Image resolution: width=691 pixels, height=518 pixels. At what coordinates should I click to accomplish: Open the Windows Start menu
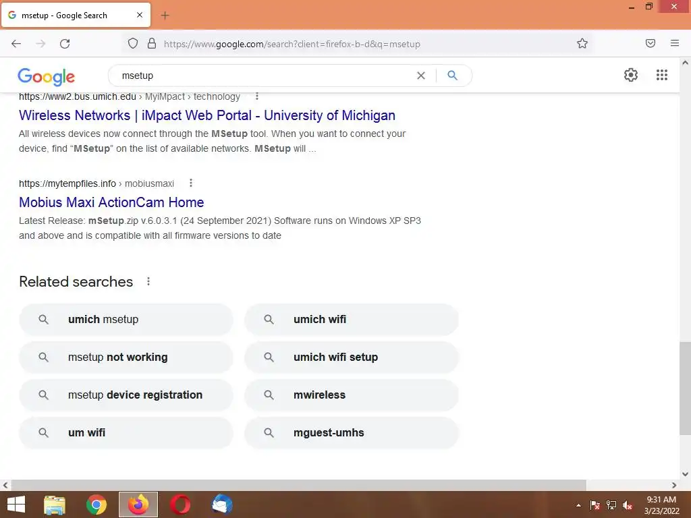(x=16, y=505)
